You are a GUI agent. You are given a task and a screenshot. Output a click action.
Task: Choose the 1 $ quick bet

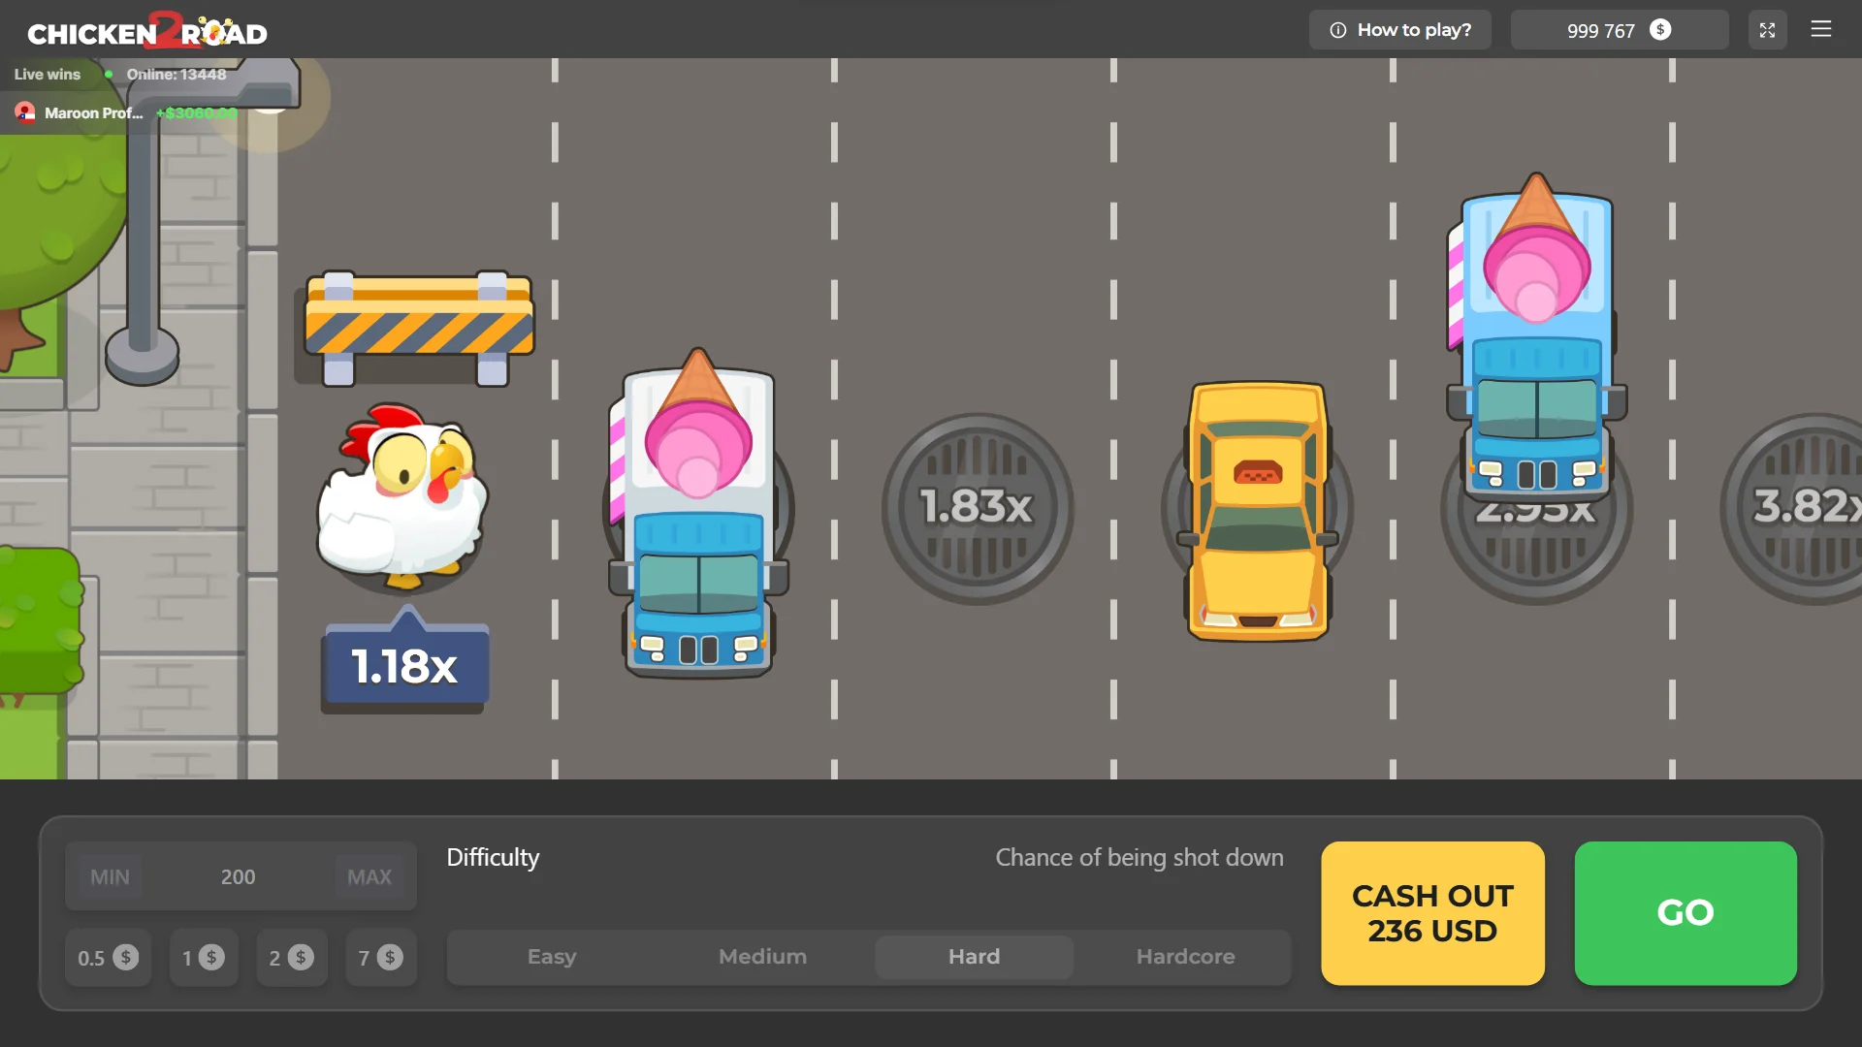point(204,958)
